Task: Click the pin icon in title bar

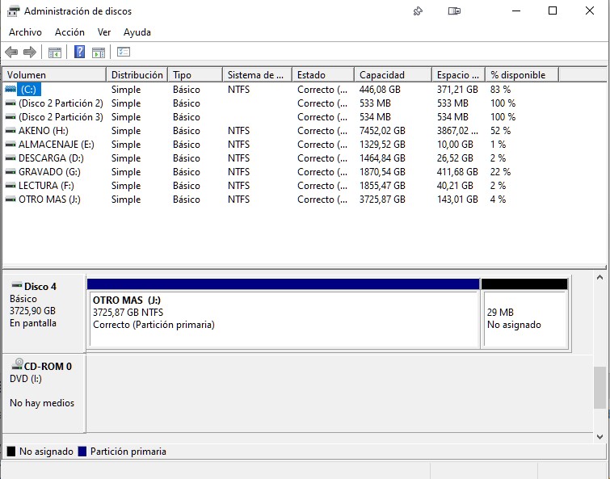Action: (418, 11)
